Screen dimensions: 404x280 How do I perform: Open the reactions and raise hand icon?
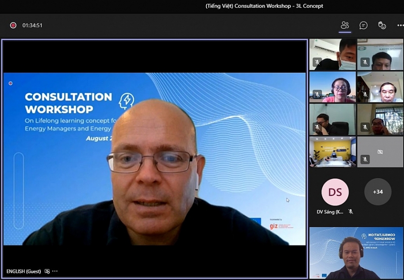tap(382, 25)
